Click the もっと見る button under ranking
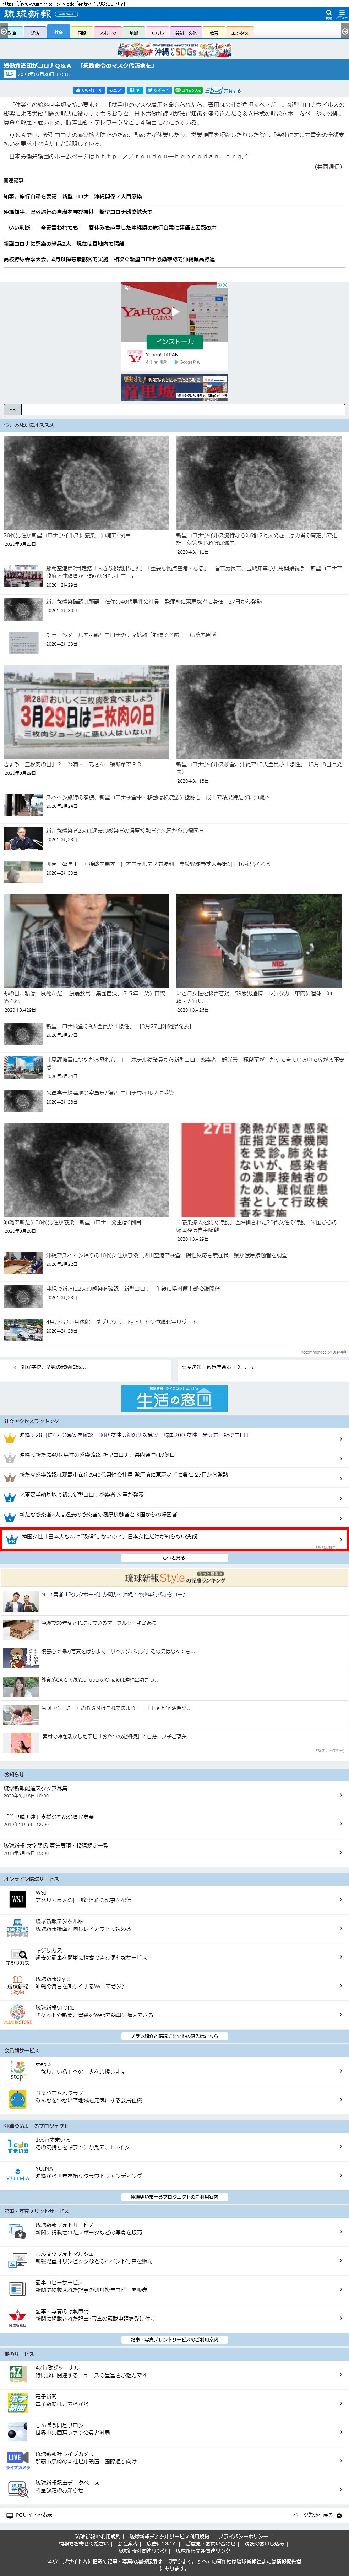 [x=174, y=1557]
